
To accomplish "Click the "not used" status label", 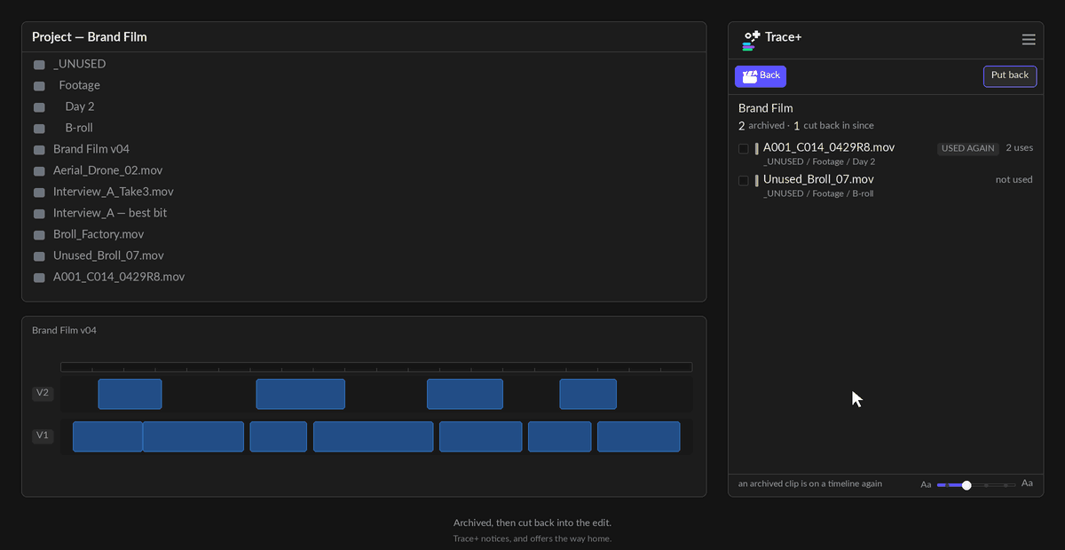I will tap(1014, 179).
